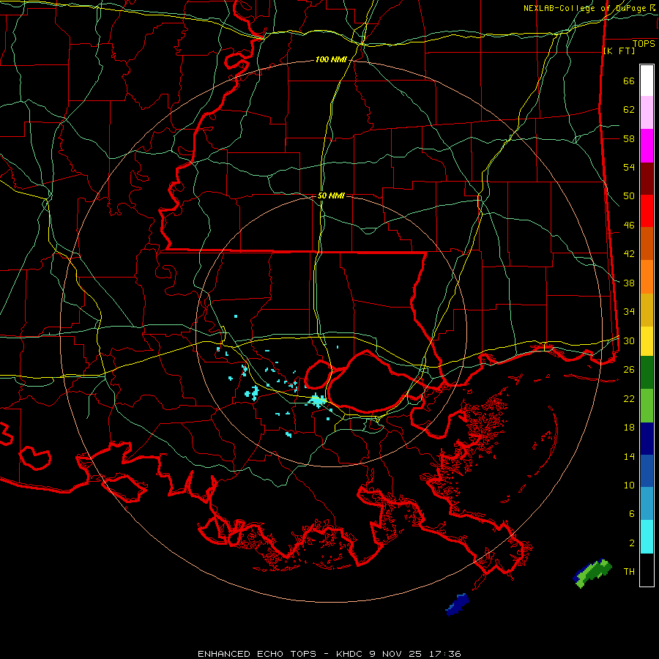Click the 'TOPS' legend heading

click(x=644, y=44)
